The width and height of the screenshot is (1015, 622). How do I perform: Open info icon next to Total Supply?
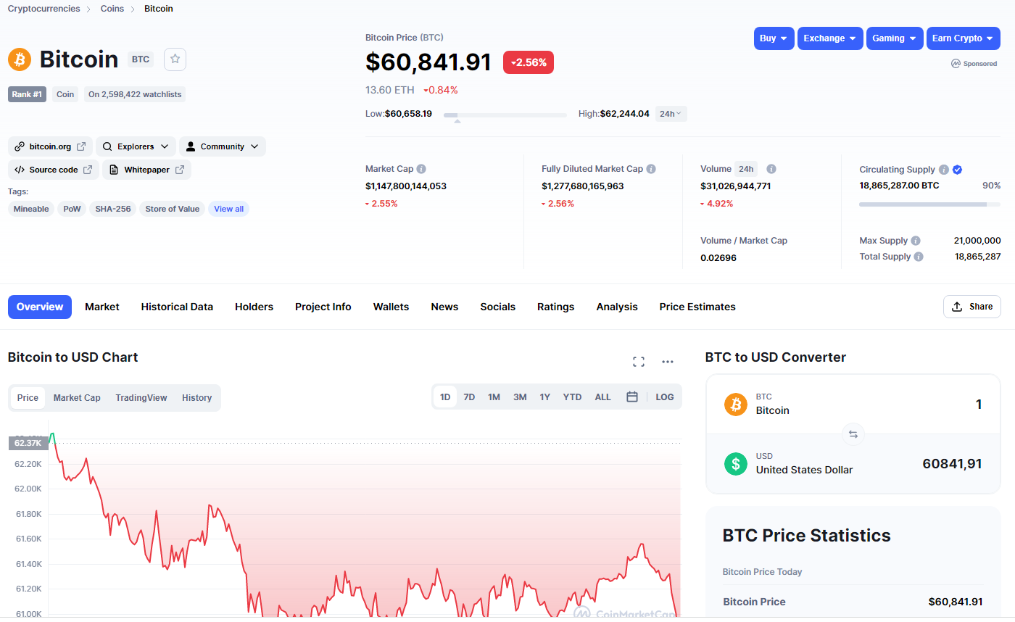point(919,257)
